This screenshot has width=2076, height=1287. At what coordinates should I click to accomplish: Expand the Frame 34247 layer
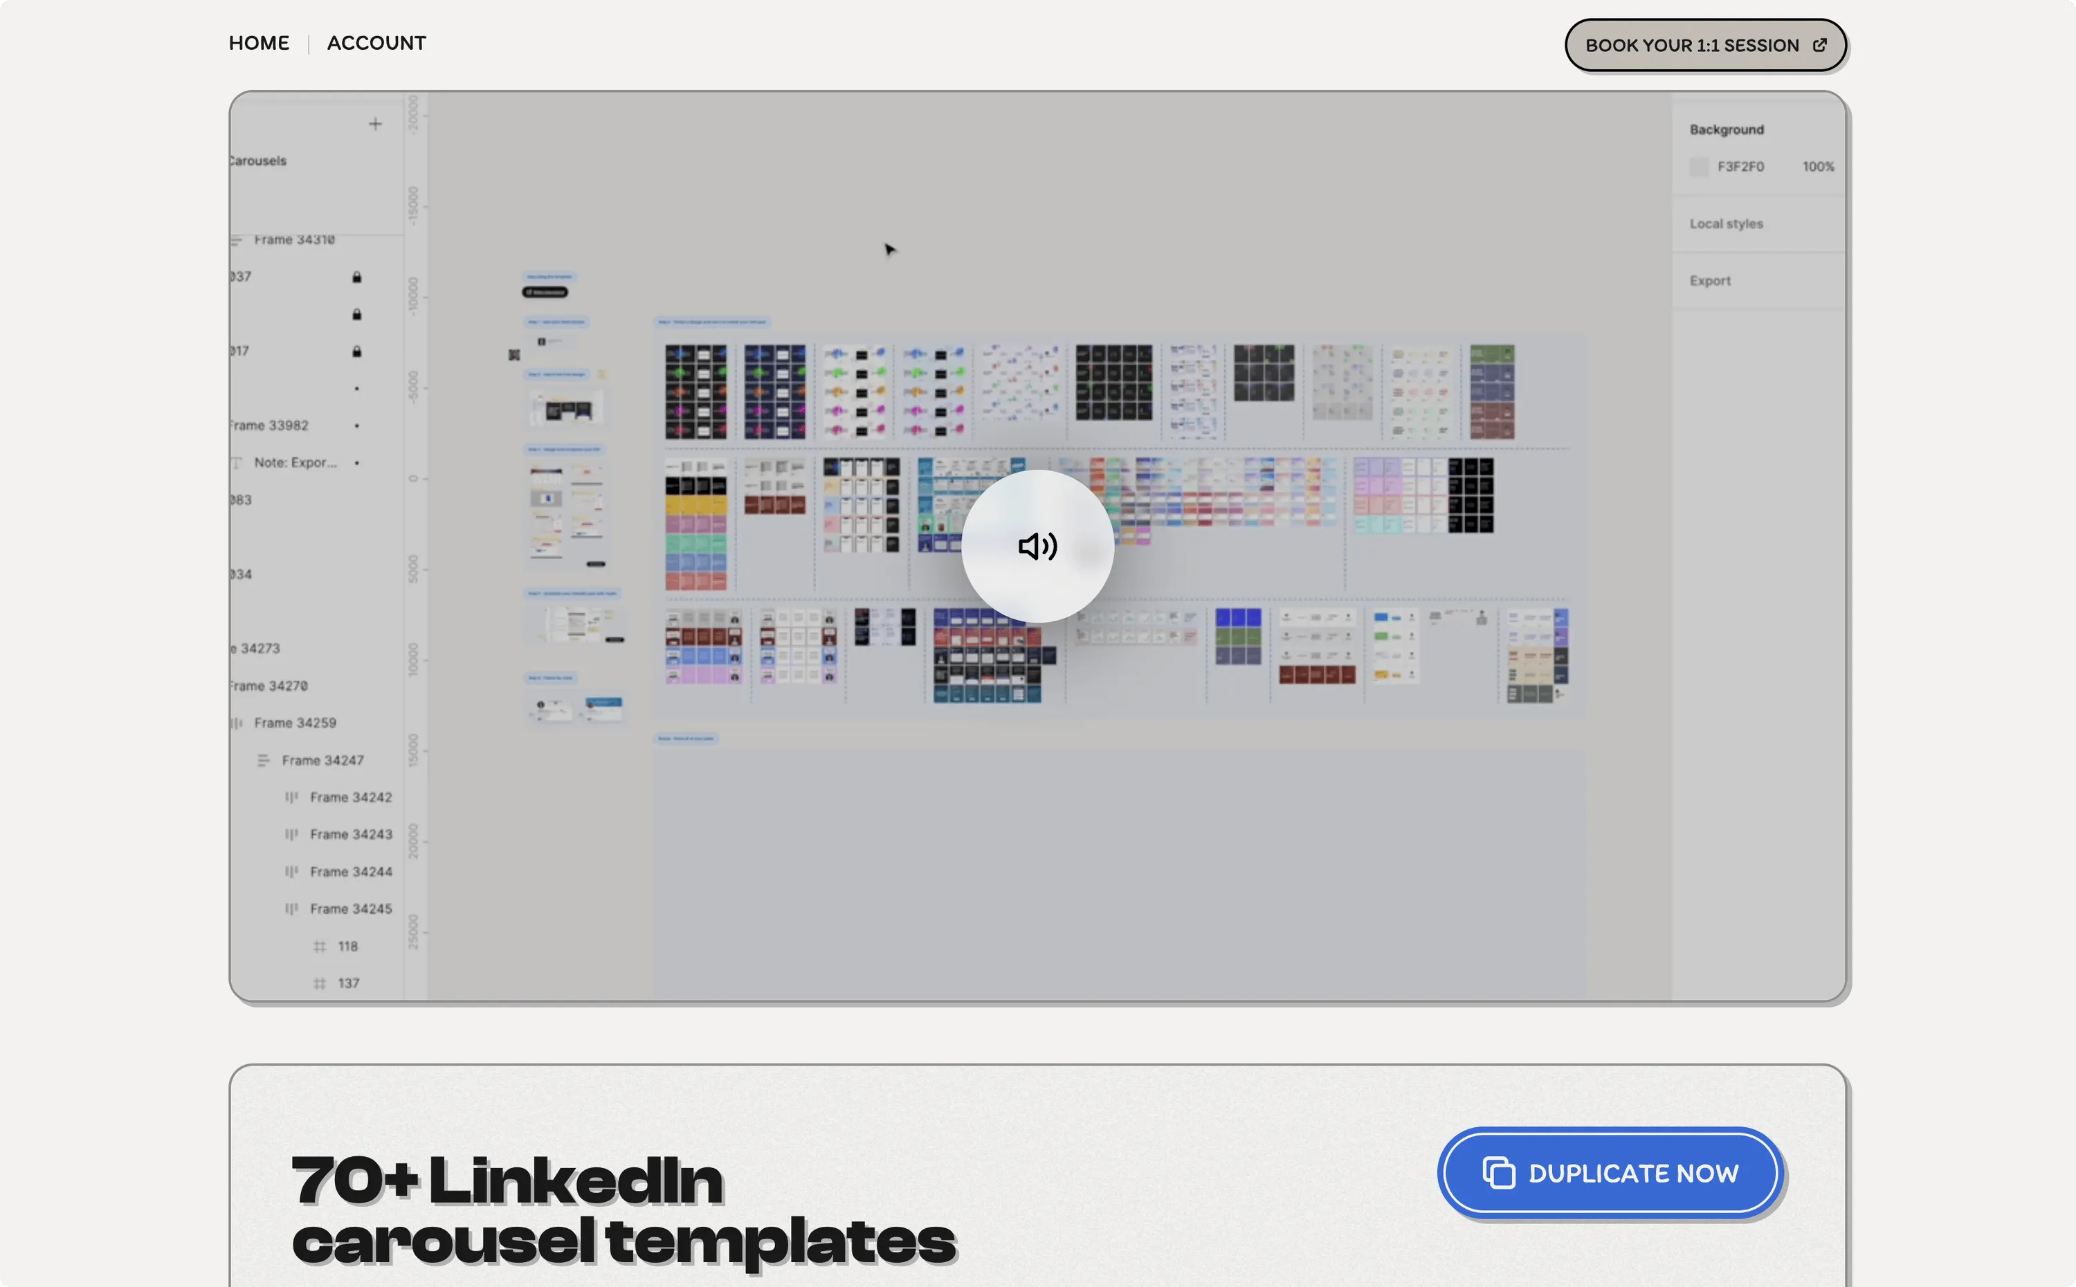pyautogui.click(x=262, y=759)
